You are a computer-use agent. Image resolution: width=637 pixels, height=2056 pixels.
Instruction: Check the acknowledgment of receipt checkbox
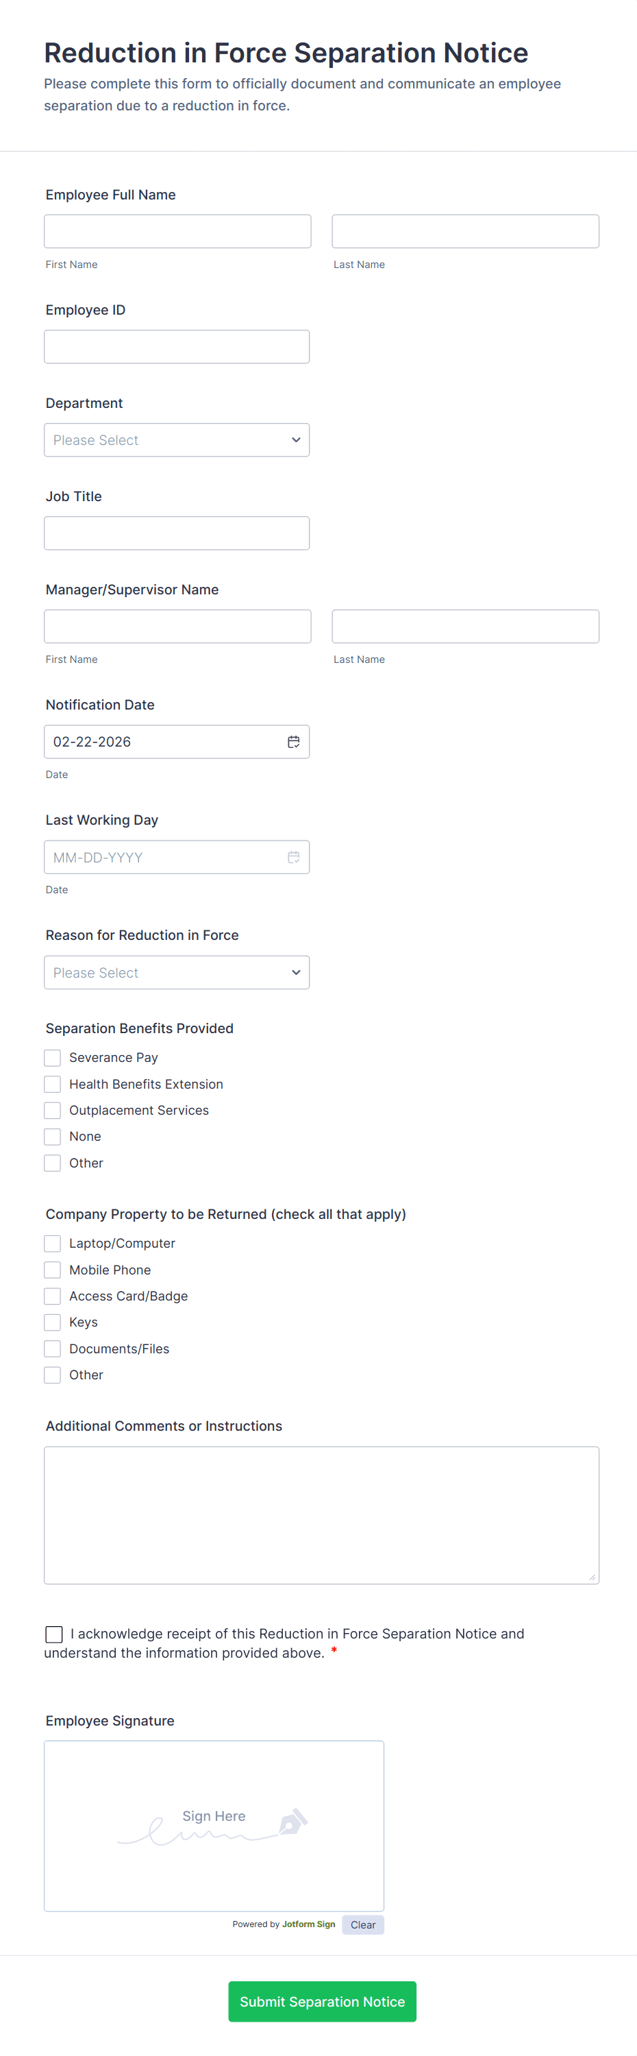pyautogui.click(x=54, y=1634)
